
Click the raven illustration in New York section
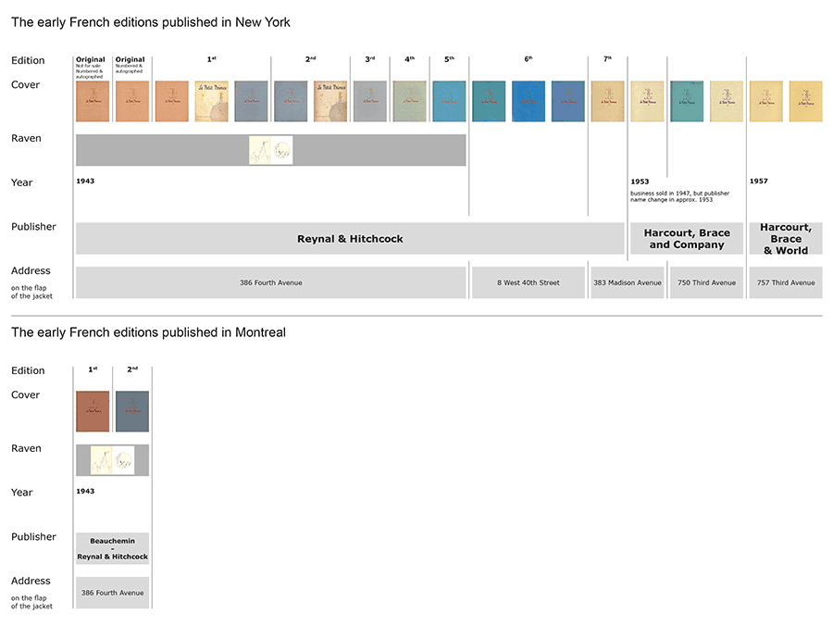point(270,150)
